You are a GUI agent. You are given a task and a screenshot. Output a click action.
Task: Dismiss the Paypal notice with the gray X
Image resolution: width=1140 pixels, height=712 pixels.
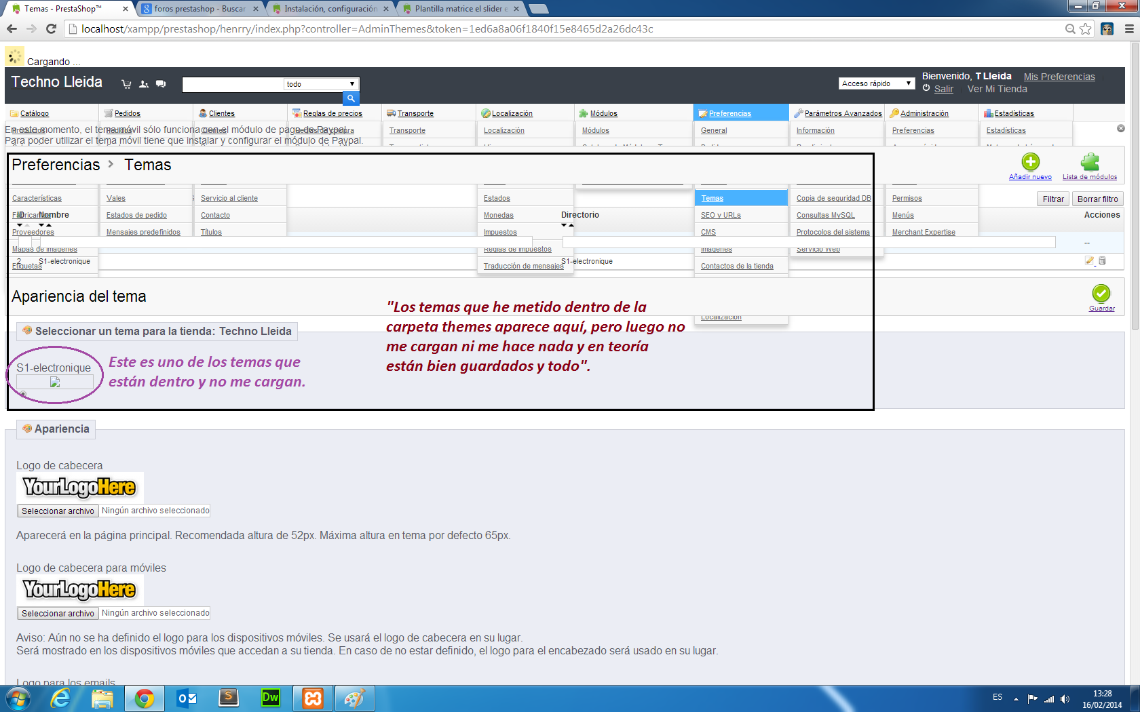[1121, 128]
